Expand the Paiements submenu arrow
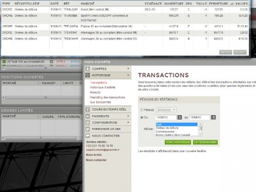Image resolution: width=256 pixels, height=192 pixels. point(128,116)
